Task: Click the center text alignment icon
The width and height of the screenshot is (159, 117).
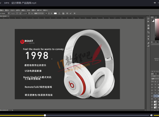Action: (x=49, y=13)
